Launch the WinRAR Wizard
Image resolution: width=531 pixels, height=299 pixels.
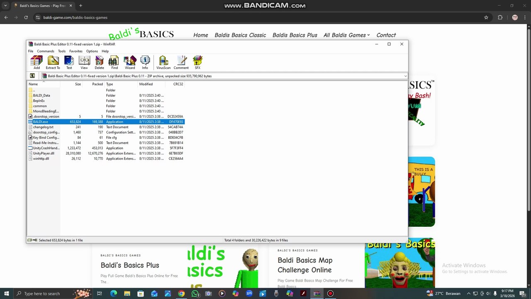(130, 62)
